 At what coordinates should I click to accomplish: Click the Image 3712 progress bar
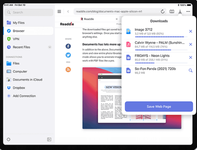click(x=161, y=37)
